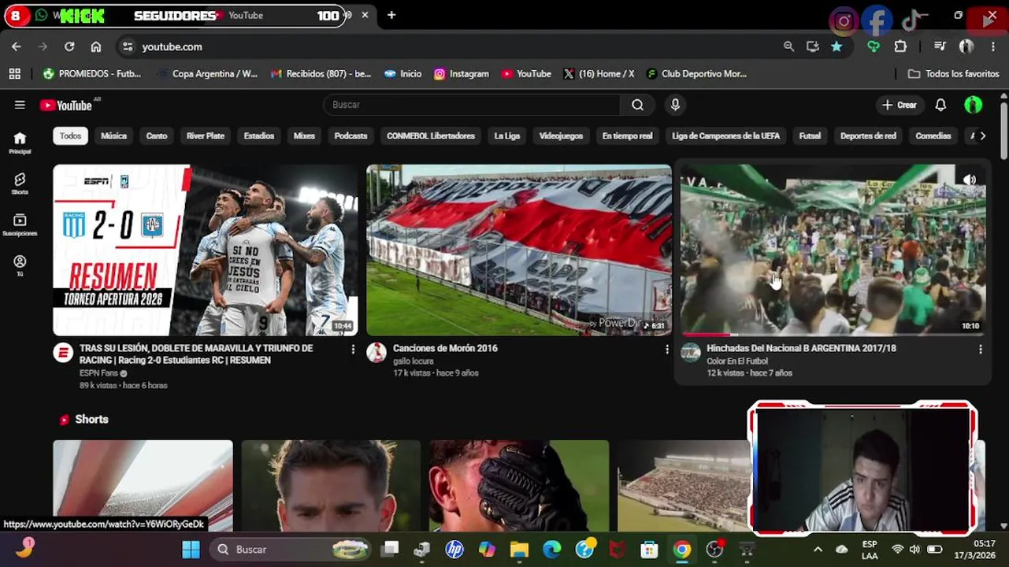Go back in Chrome
1009x567 pixels.
[x=17, y=46]
